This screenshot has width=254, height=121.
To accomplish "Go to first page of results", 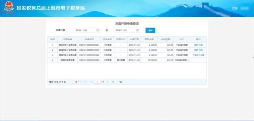I will click(86, 82).
